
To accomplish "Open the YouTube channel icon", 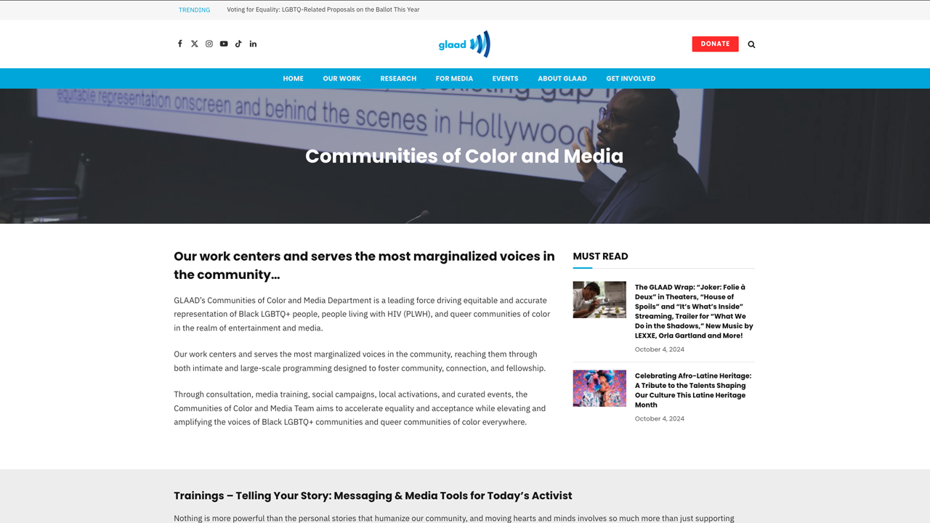I will click(224, 44).
